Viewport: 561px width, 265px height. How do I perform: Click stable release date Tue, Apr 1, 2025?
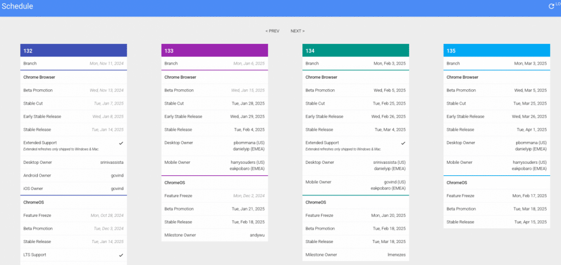point(531,129)
